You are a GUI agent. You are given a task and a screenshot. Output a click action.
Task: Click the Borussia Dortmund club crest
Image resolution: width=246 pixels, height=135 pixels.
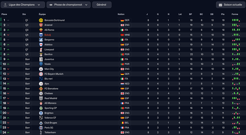(41, 20)
